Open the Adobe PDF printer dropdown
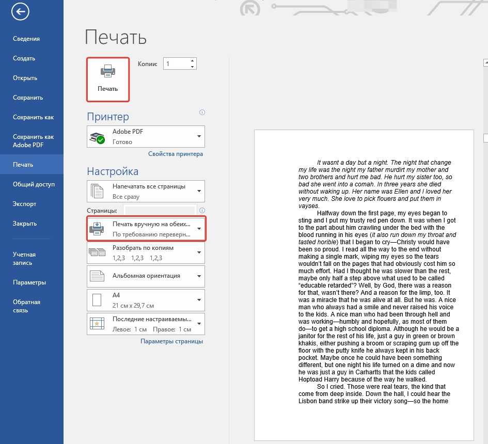Viewport: 488px width, 444px height. pos(199,137)
